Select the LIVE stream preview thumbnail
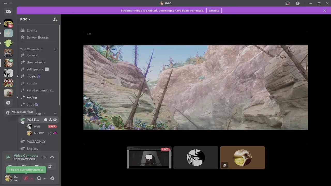 point(149,158)
